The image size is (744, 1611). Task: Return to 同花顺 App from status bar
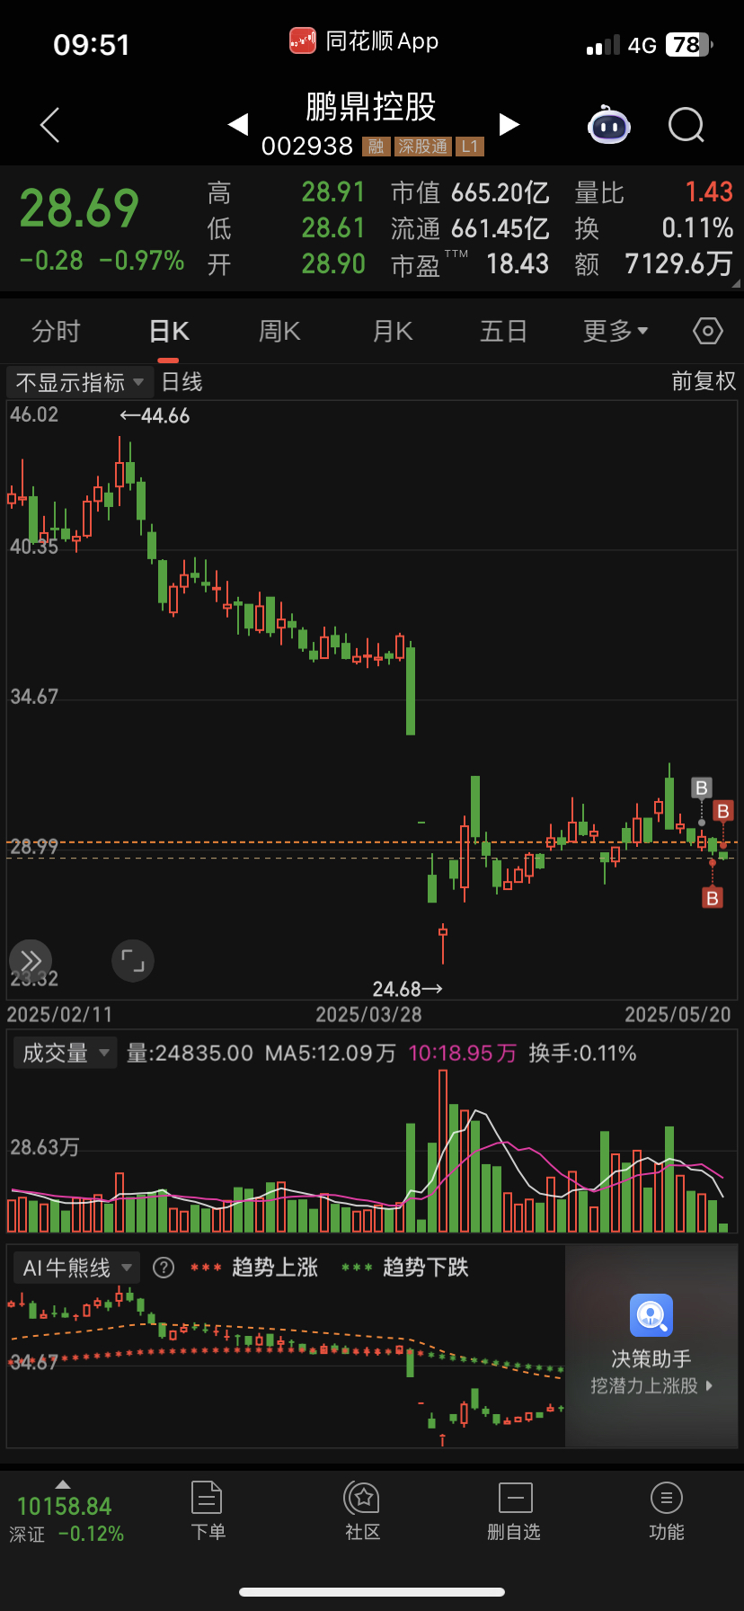[364, 41]
